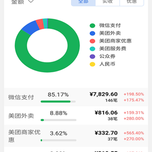Click the ¥7,829.60 amount
Screen dimensions: 152x152
coord(103,94)
